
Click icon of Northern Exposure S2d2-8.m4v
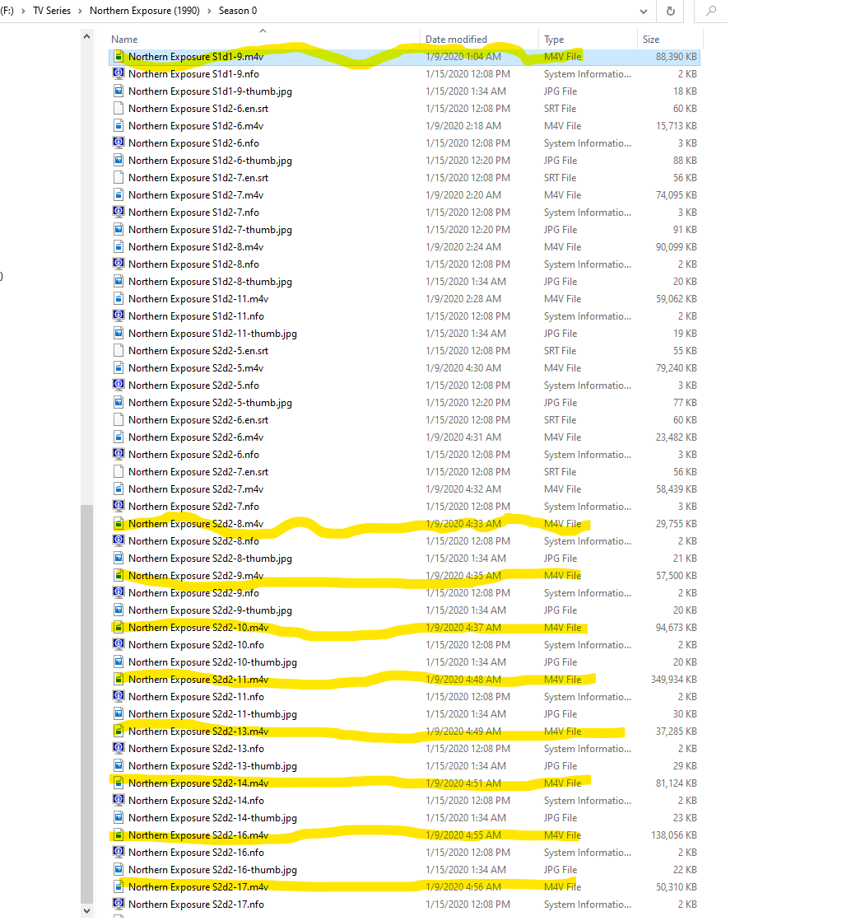[119, 523]
